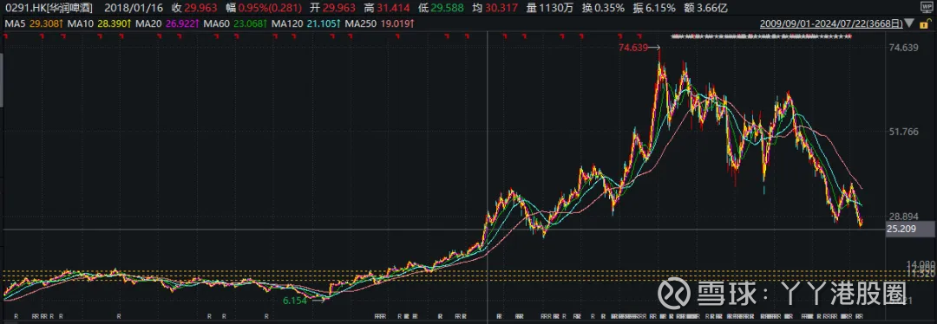
Task: Select the MA250 19.019 indicator label
Action: (x=379, y=24)
